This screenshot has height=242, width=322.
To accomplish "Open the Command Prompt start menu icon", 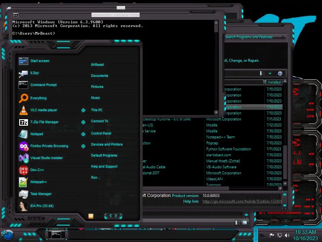I will 23,85.
